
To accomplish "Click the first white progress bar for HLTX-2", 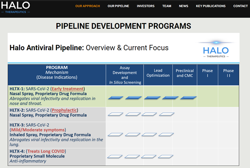I will pyautogui.click(x=115, y=114).
